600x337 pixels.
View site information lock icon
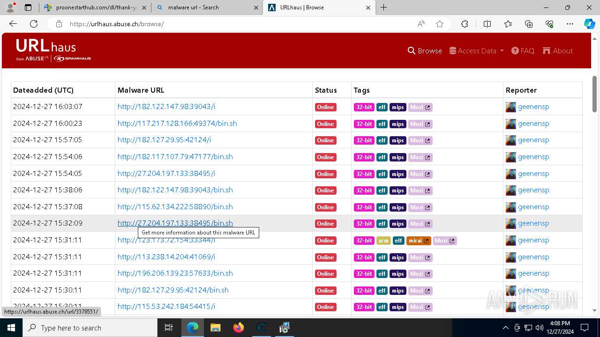tap(59, 24)
